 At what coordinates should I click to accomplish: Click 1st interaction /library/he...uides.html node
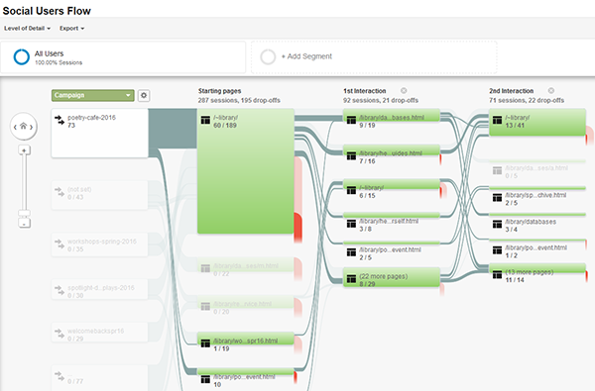tap(392, 150)
